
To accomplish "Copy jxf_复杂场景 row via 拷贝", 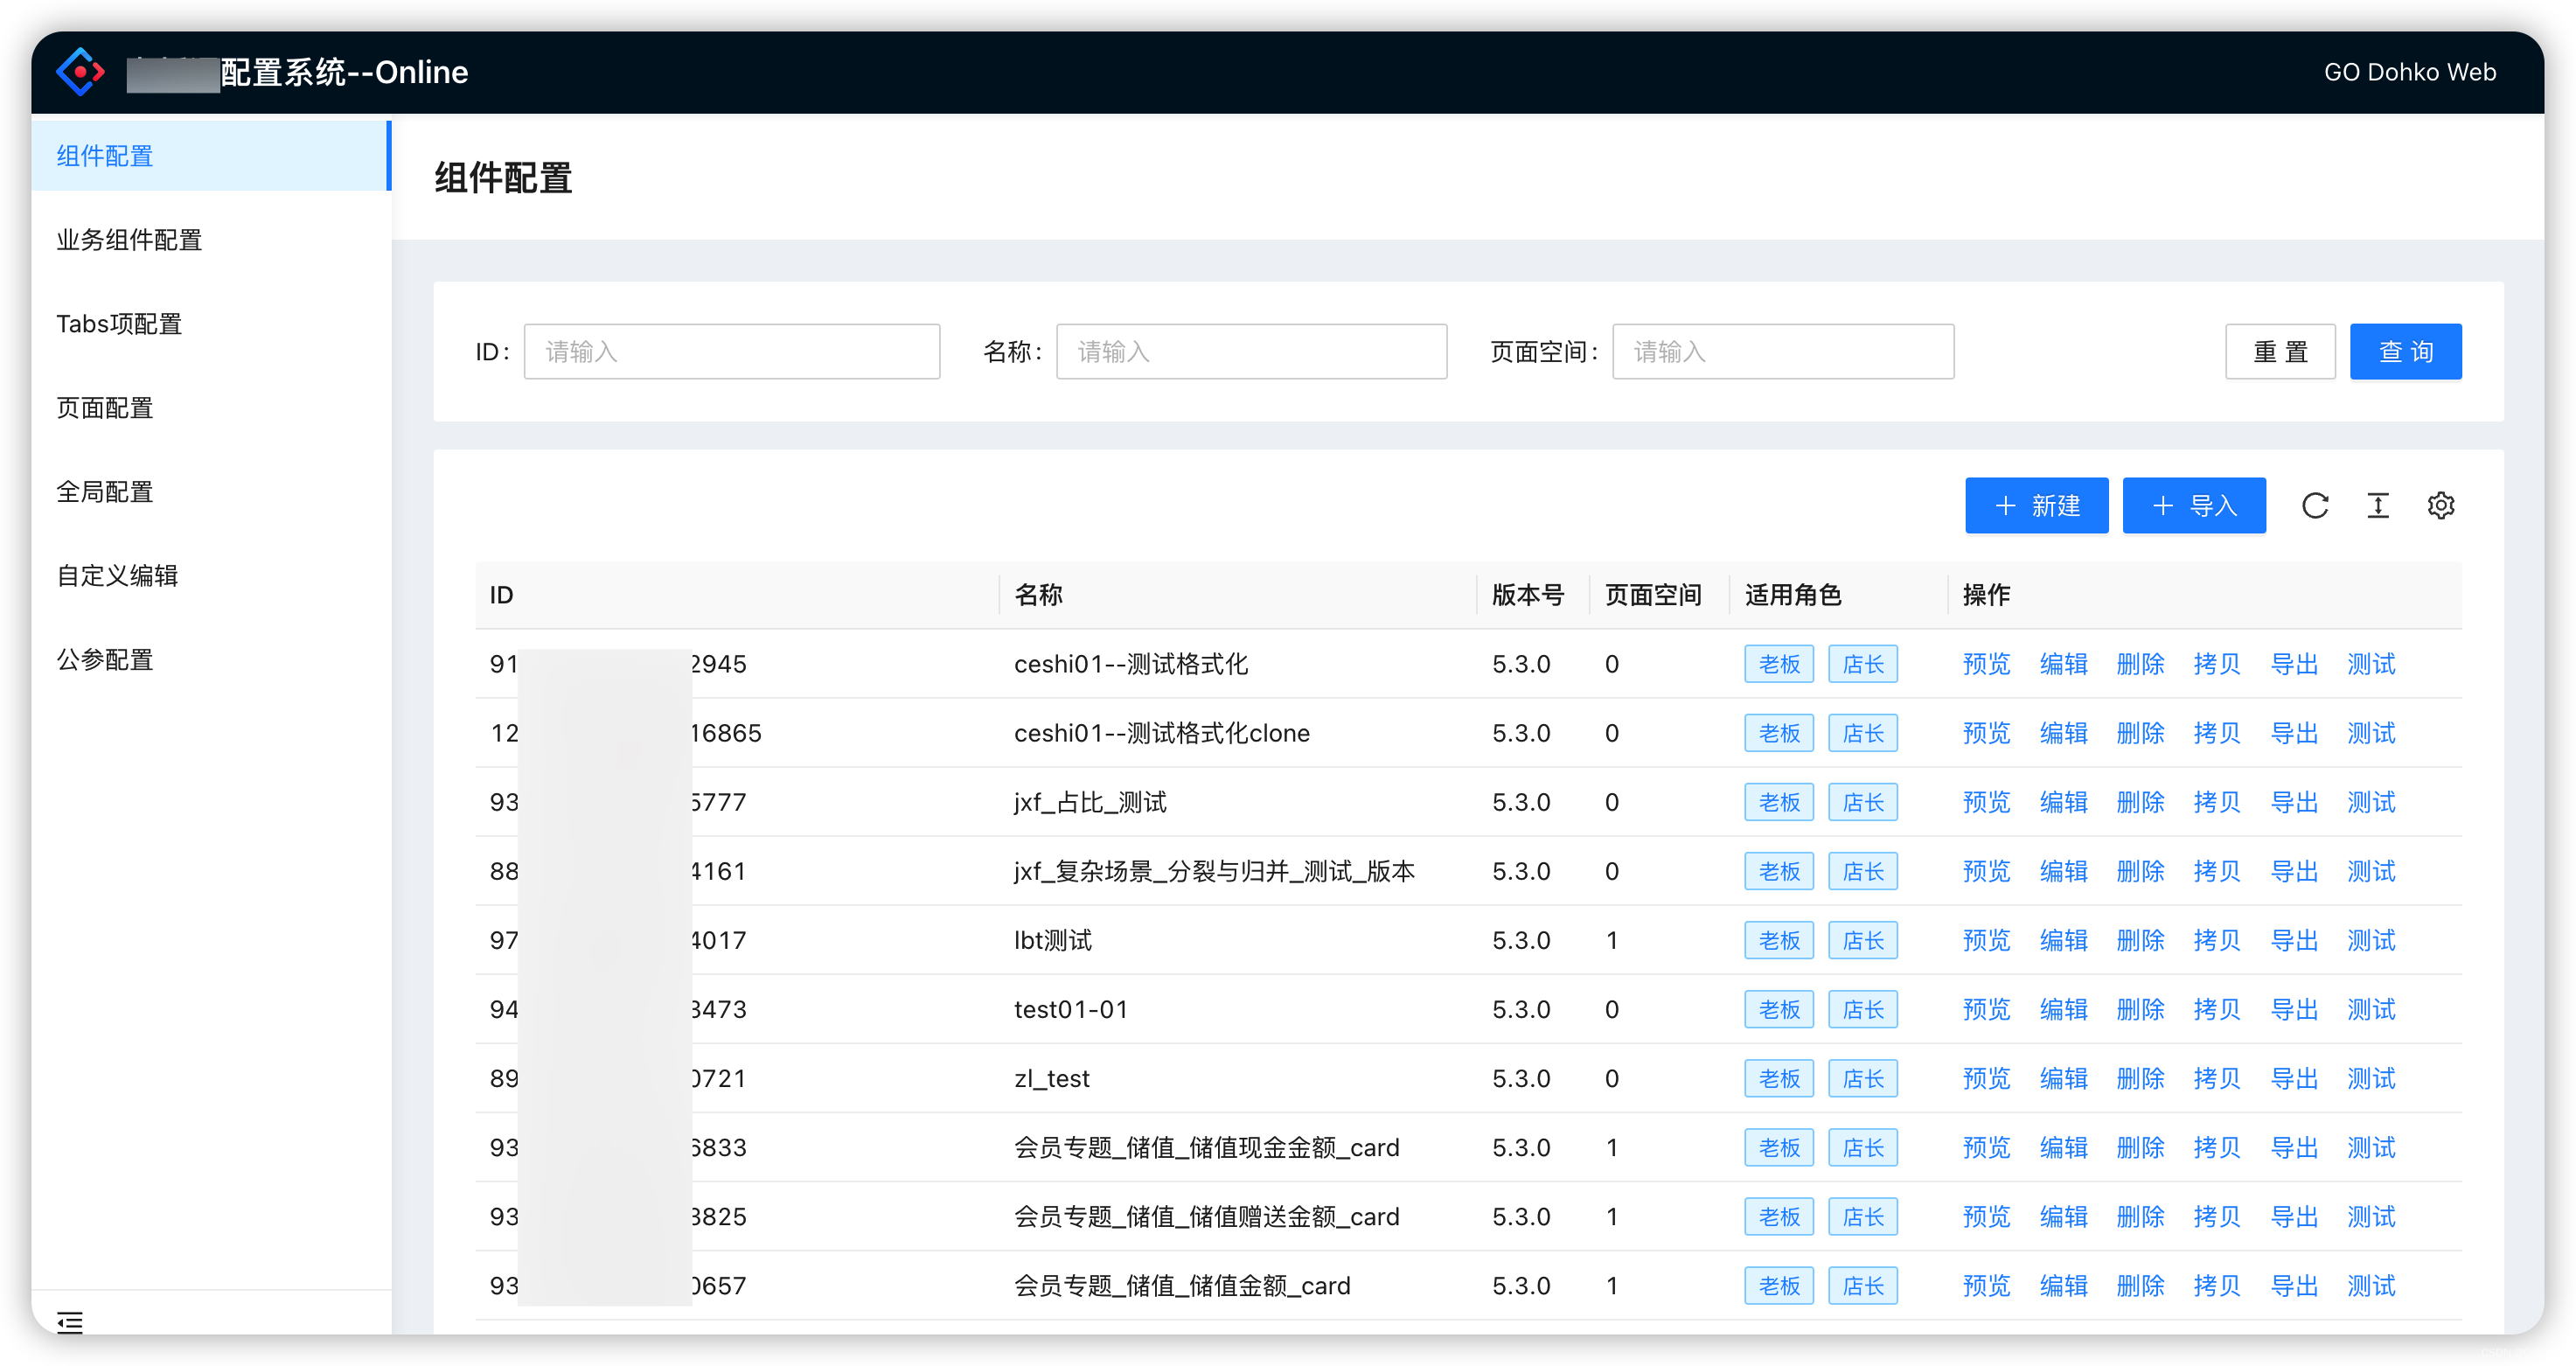I will click(2217, 871).
